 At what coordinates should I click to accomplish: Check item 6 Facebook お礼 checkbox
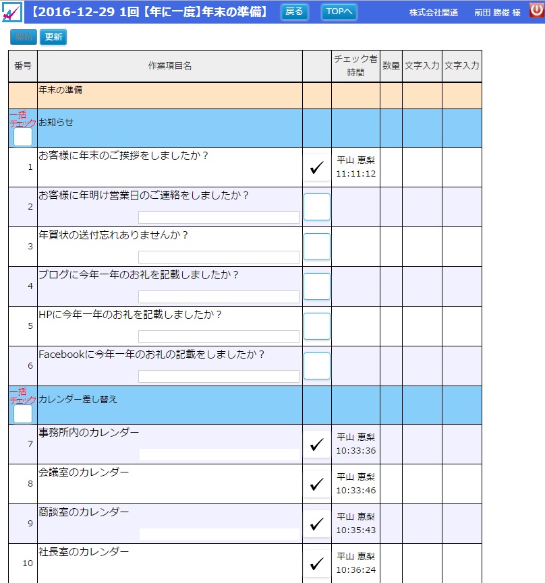(x=317, y=366)
